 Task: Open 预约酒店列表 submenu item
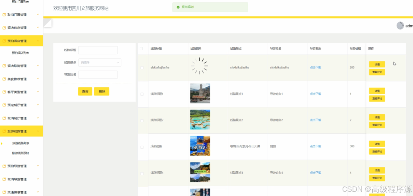point(21,53)
